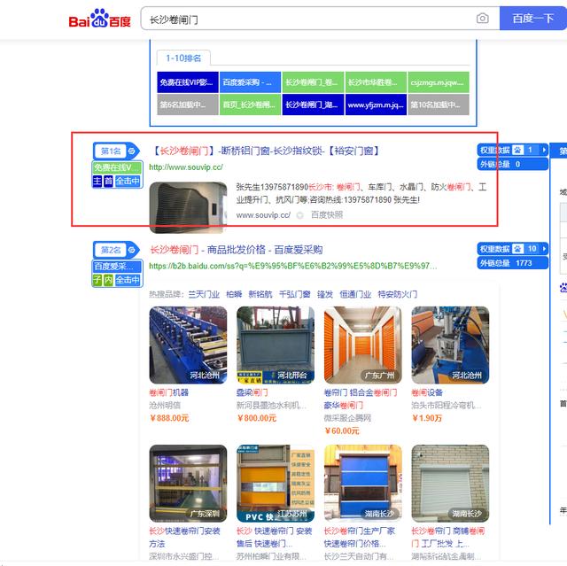
Task: Open result 【长沙卷闸门】-断桥铝门窗-长沙指纹锁
Action: click(265, 151)
